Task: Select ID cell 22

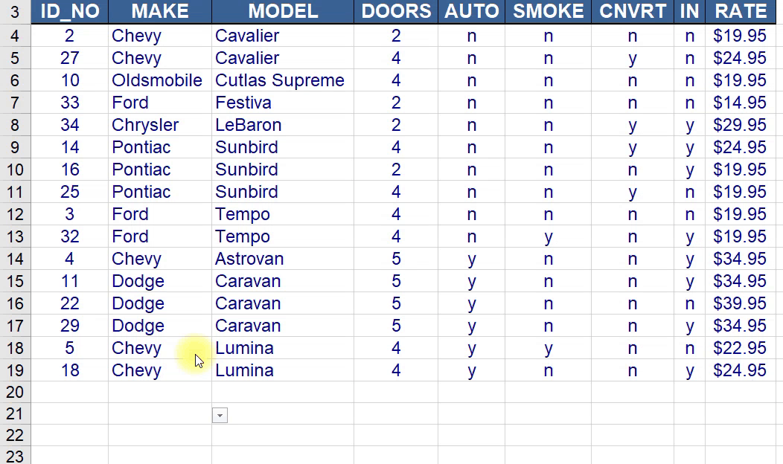Action: (70, 303)
